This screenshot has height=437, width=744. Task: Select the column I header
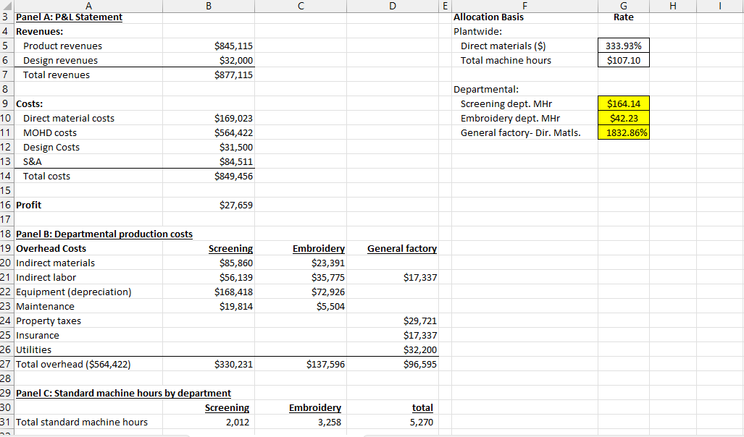[720, 6]
